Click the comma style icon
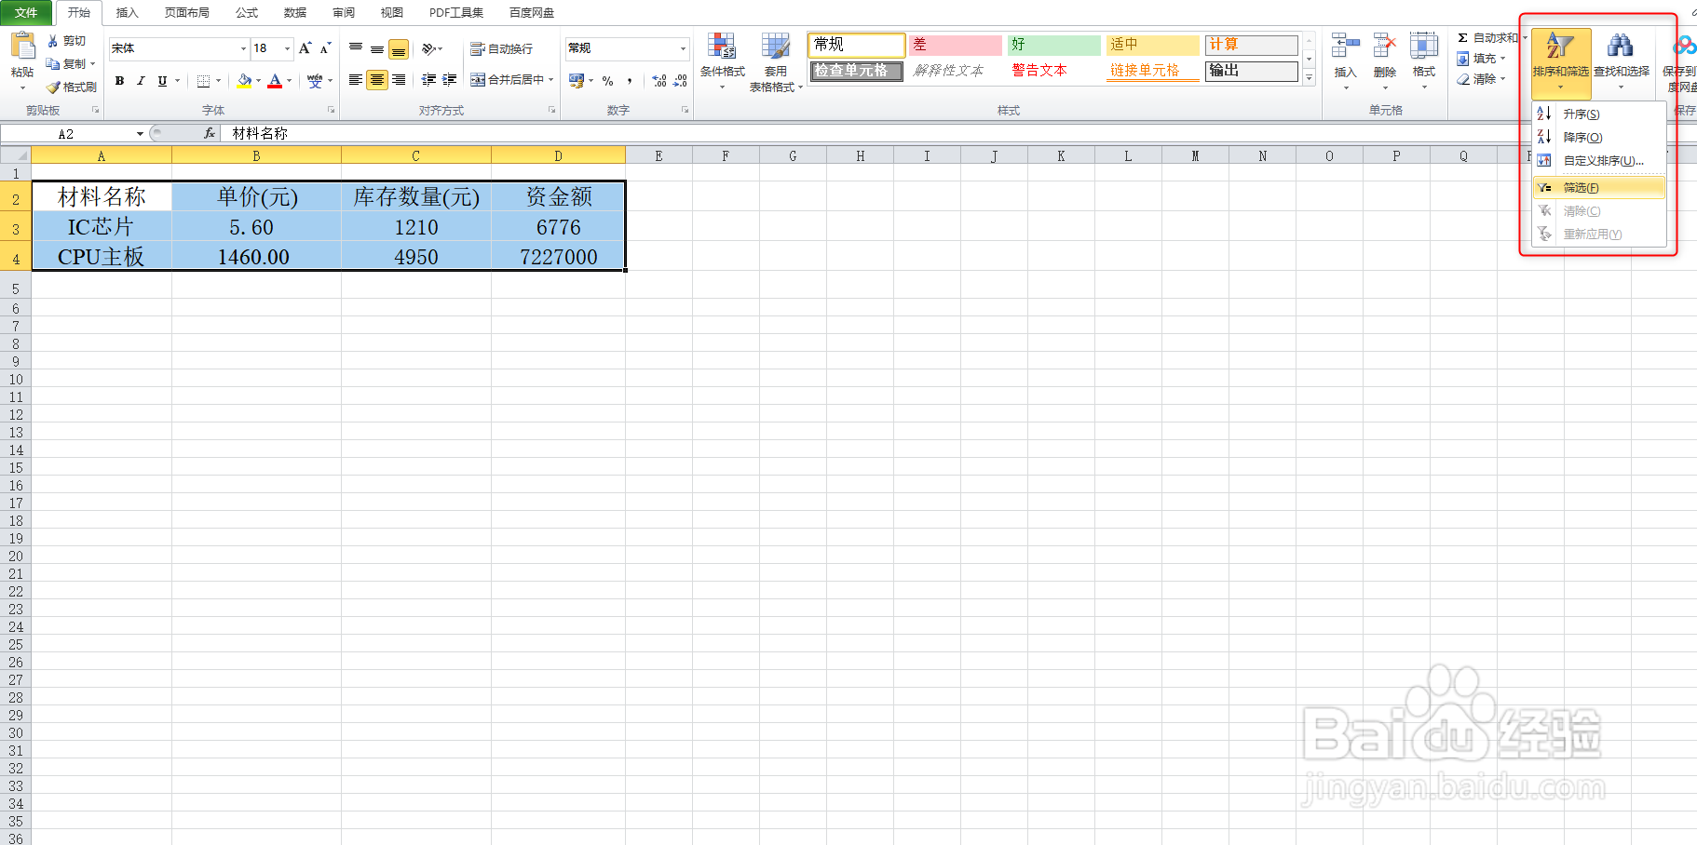The height and width of the screenshot is (845, 1697). pyautogui.click(x=630, y=81)
